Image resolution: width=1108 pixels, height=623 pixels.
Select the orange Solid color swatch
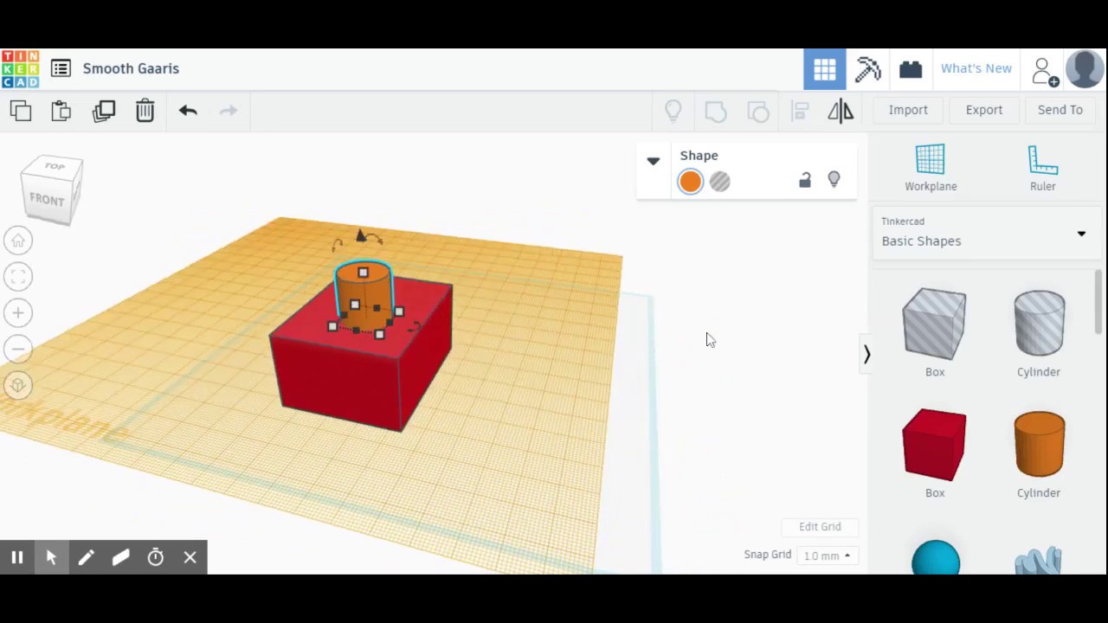click(x=690, y=181)
